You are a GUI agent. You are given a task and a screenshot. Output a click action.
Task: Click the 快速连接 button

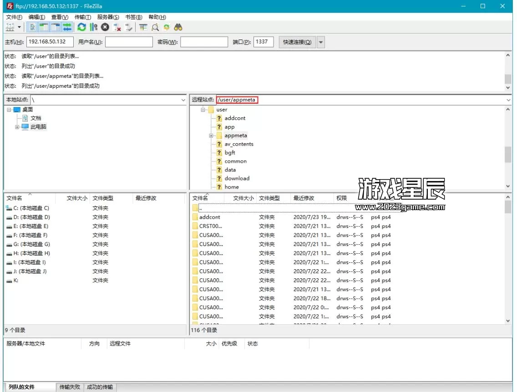coord(297,42)
